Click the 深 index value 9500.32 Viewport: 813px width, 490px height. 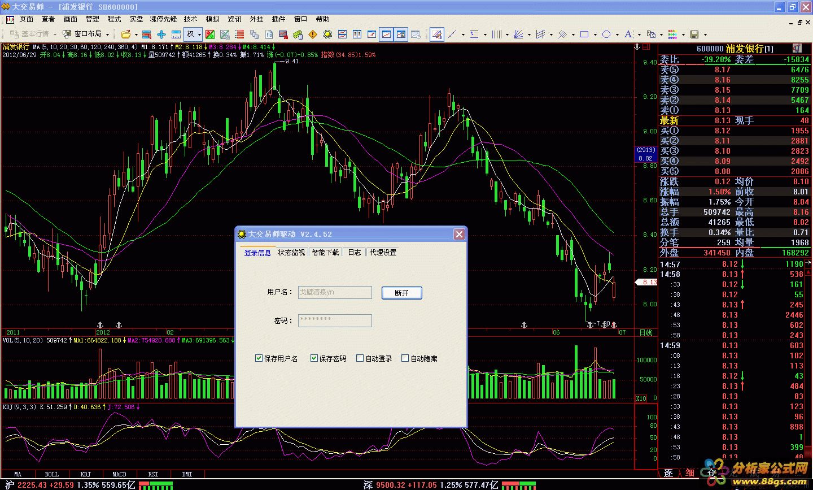click(391, 485)
